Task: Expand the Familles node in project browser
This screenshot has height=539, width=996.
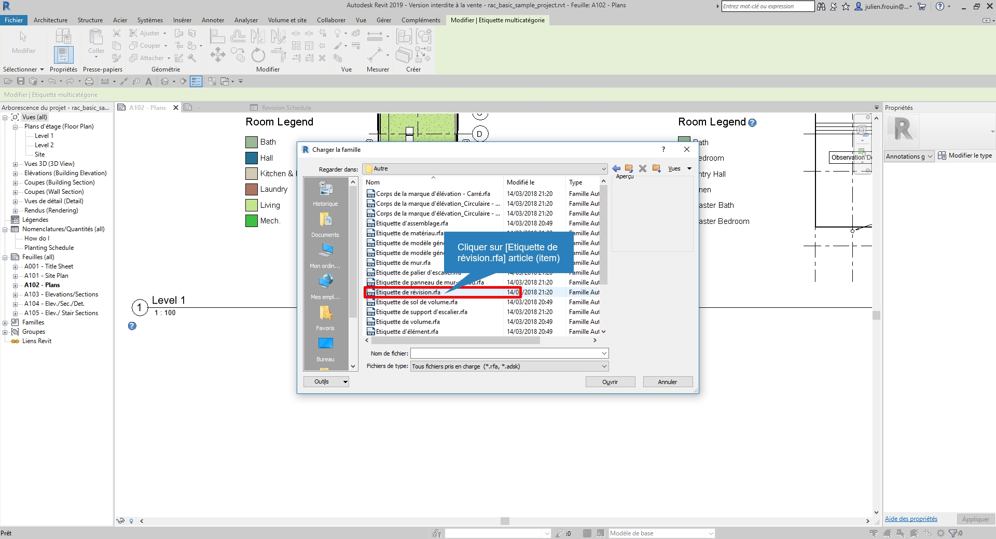Action: (5, 322)
